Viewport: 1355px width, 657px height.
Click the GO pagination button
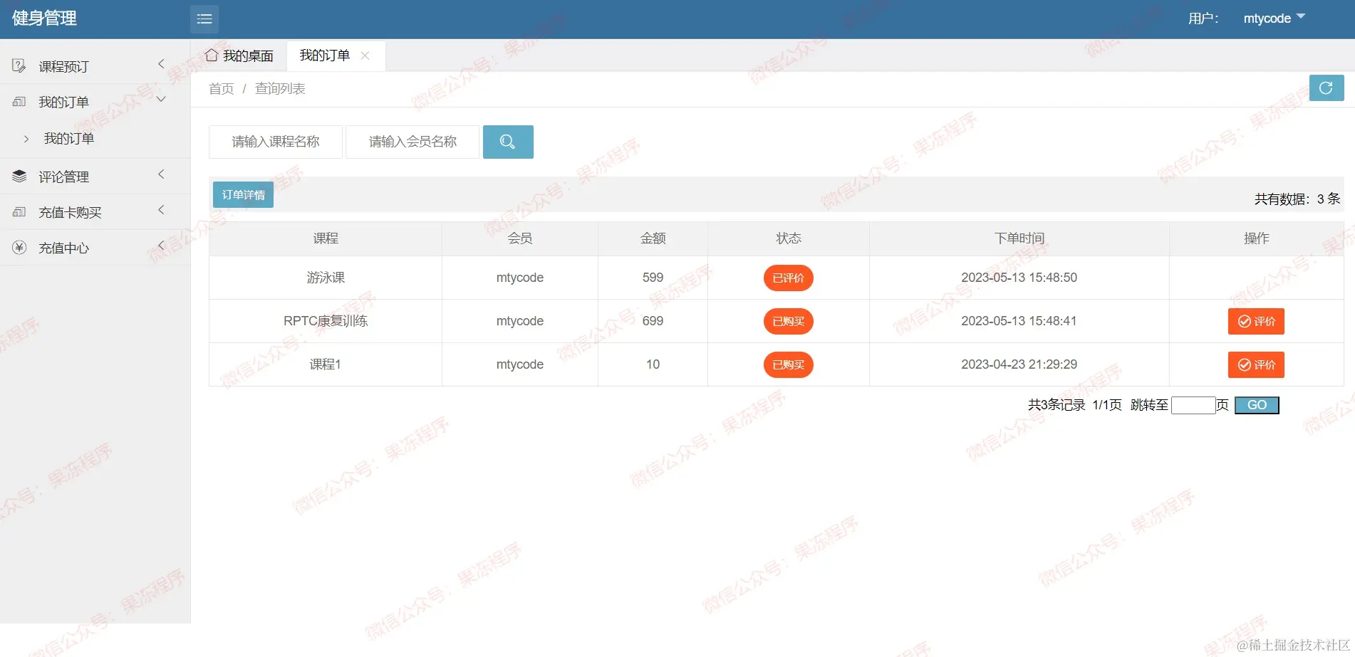1257,405
